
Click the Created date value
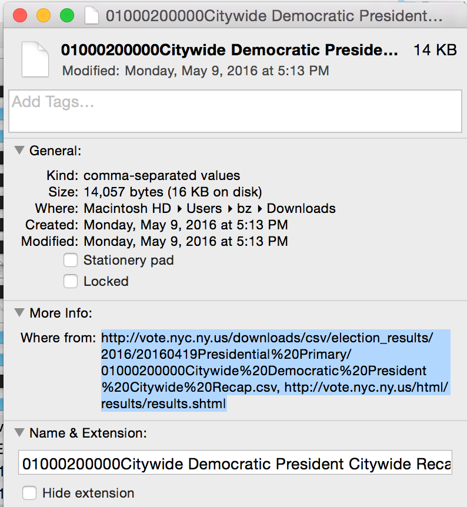click(x=186, y=225)
